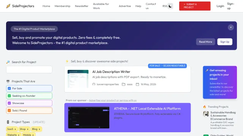The height and width of the screenshot is (136, 243).
Task: Click the Sign-up link in header
Action: [x=230, y=6]
